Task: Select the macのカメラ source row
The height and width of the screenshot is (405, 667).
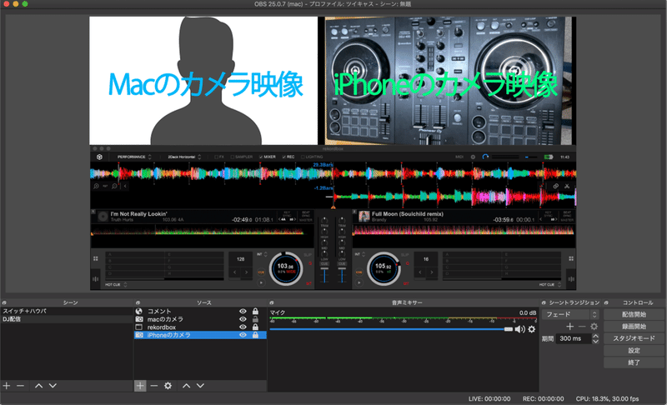Action: [200, 319]
